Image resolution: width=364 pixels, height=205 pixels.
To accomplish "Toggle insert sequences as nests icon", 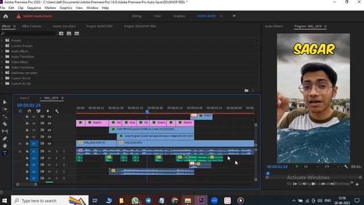I will tap(20, 112).
